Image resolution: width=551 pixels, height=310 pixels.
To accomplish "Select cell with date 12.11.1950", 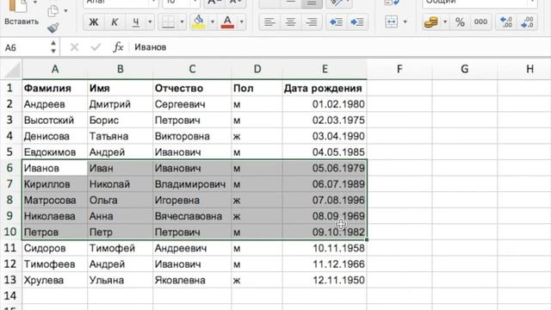I will (x=325, y=280).
